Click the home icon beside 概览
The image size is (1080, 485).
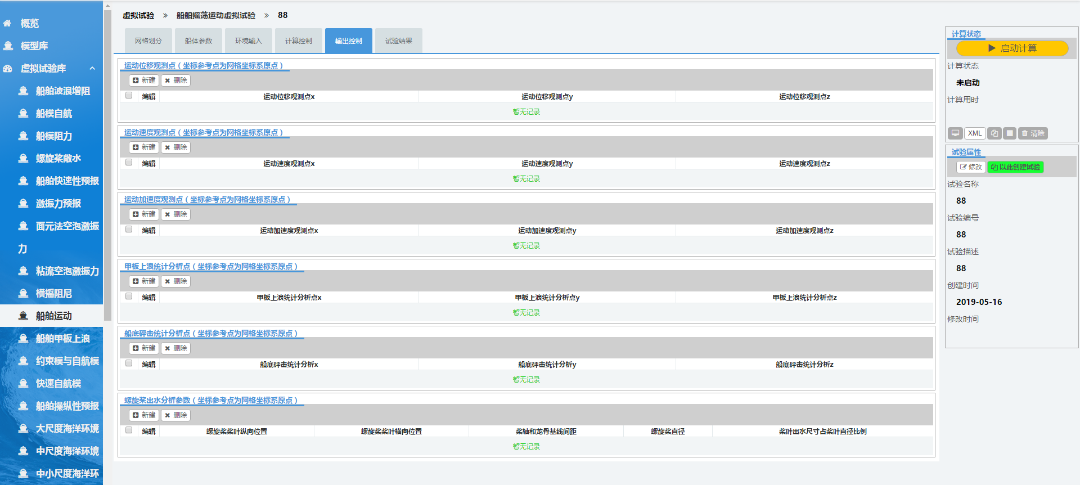7,24
